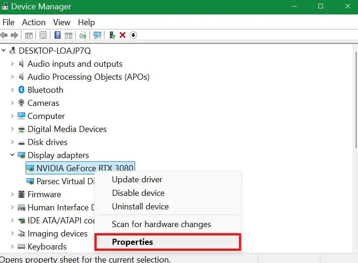Click the Back arrow toolbar icon
The height and width of the screenshot is (263, 358).
click(4, 35)
